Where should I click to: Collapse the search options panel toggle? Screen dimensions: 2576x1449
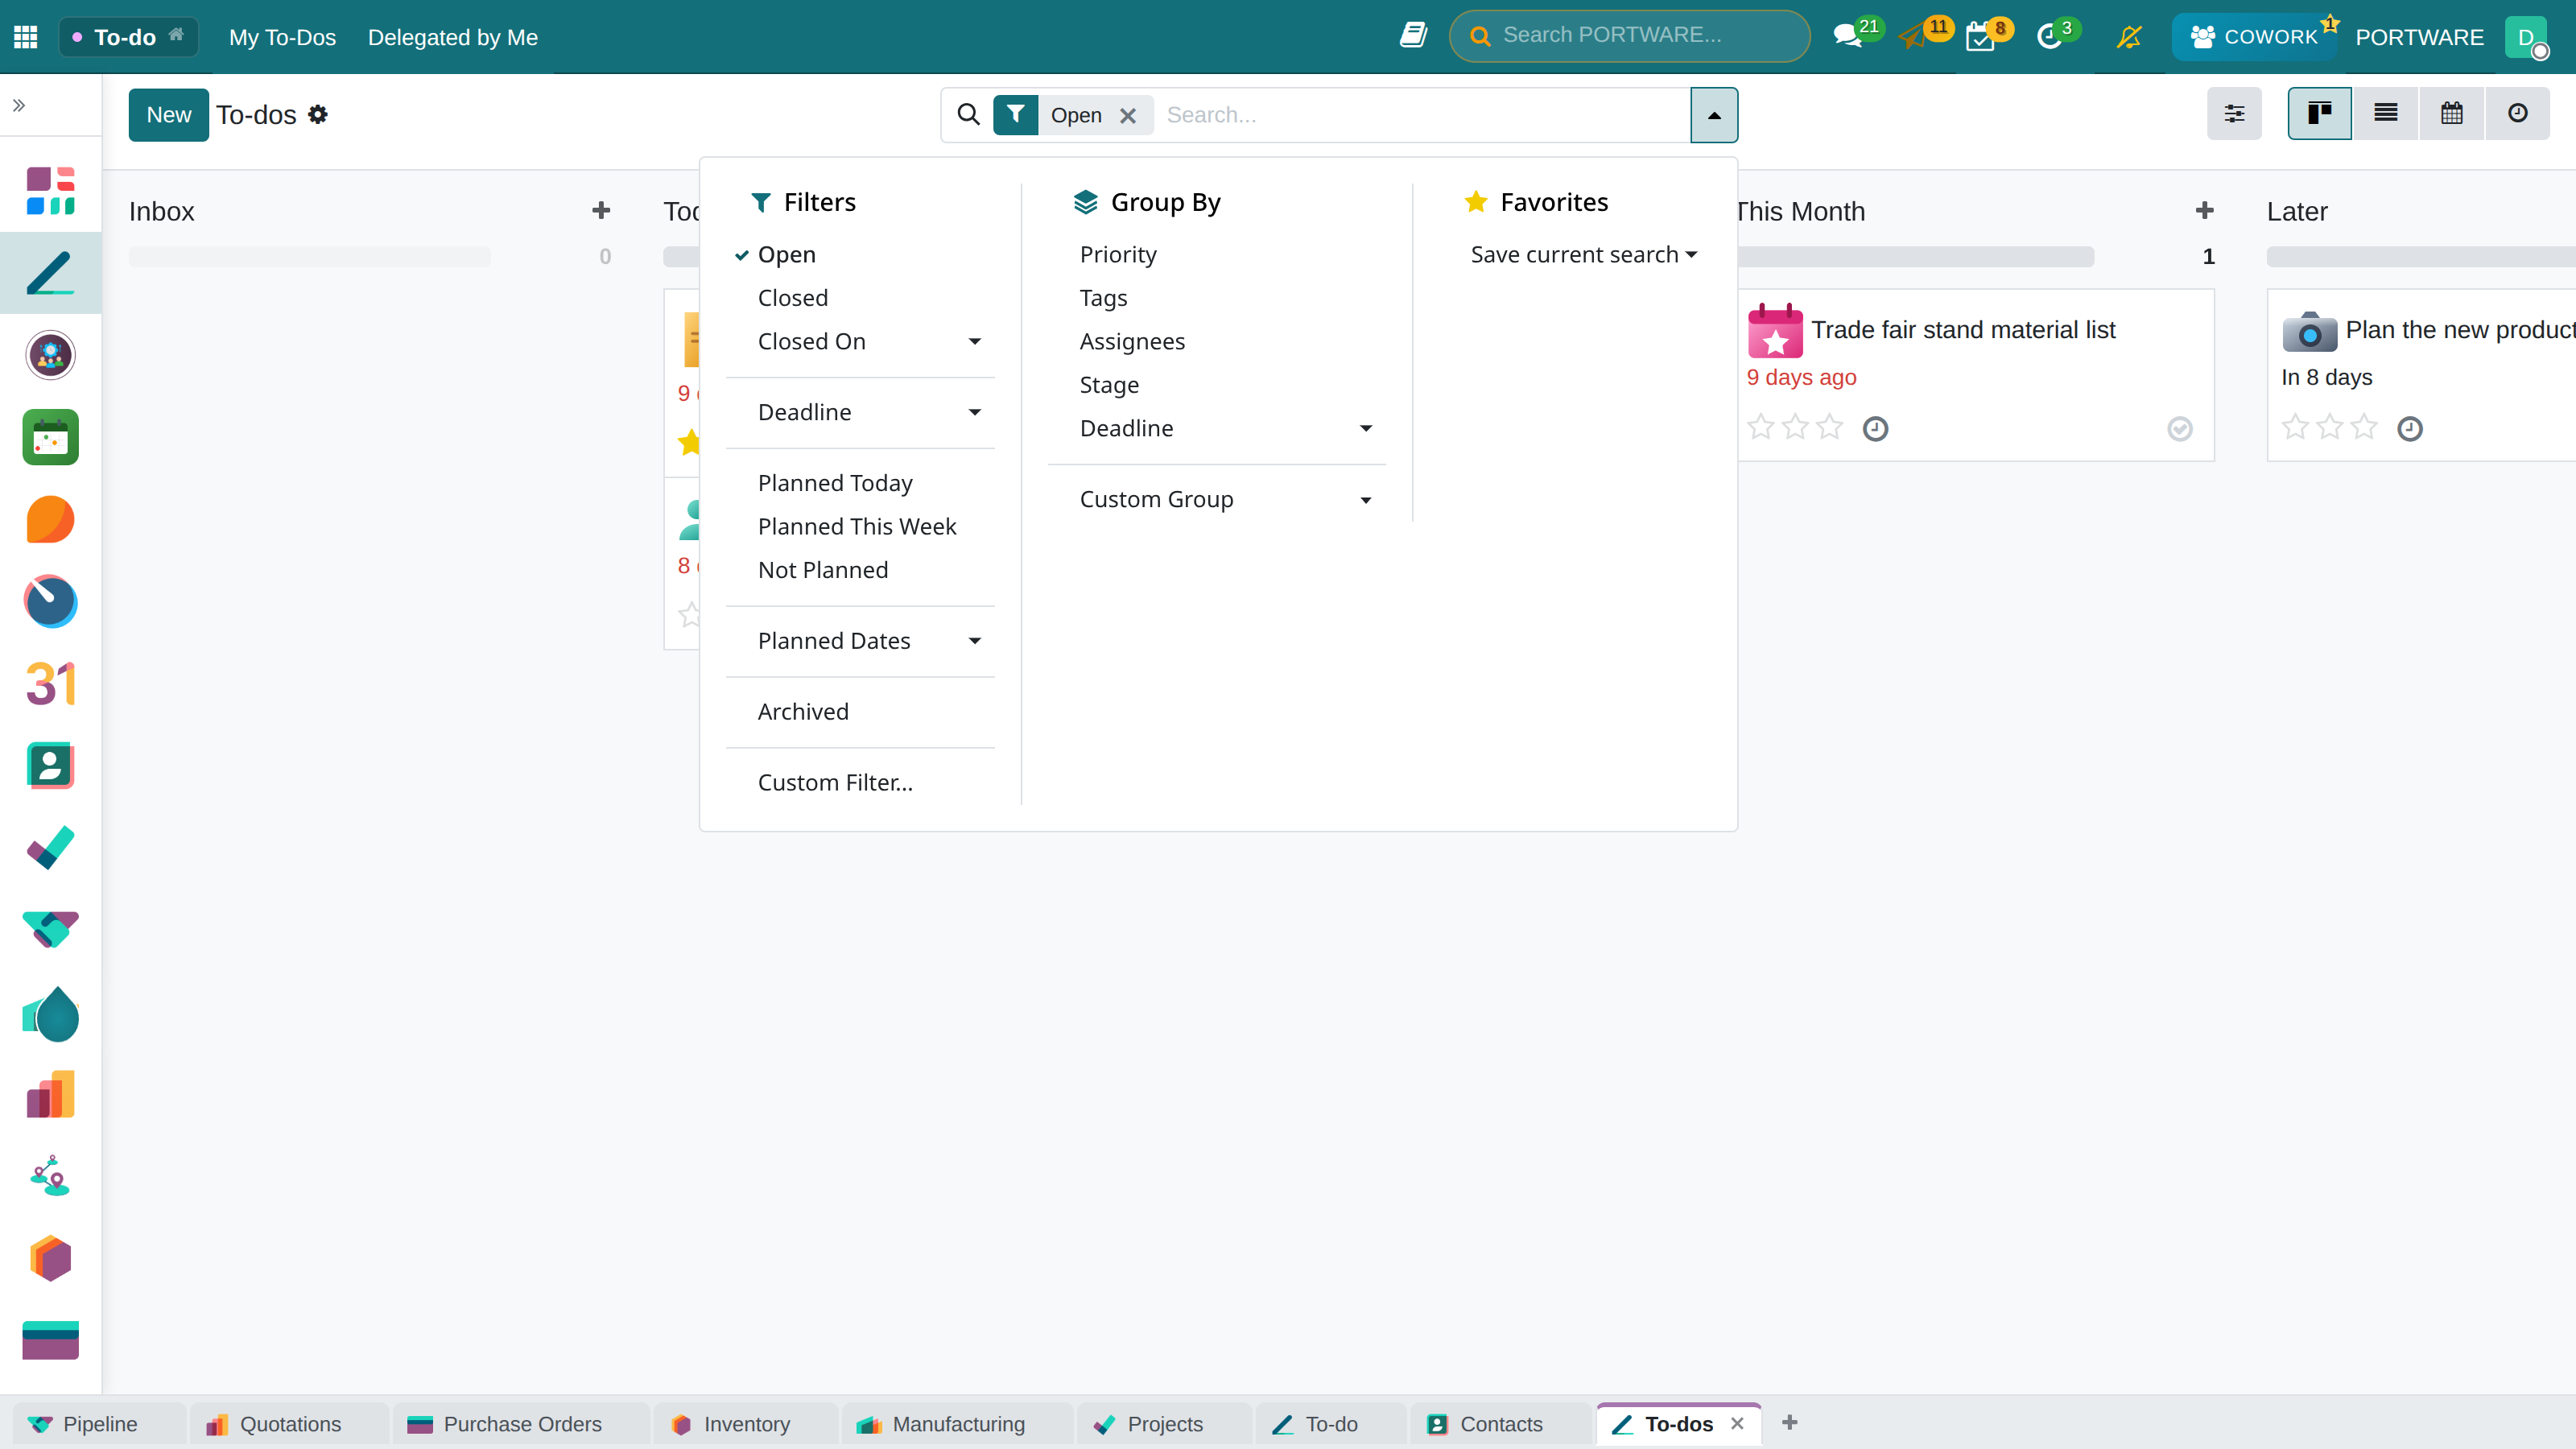coord(1714,115)
